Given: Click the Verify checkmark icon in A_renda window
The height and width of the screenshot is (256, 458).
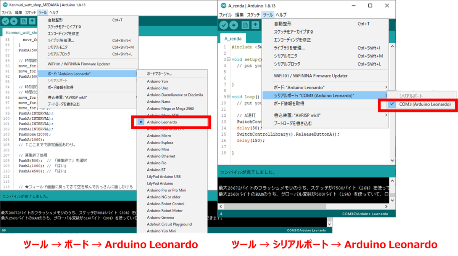Looking at the screenshot, I should (x=224, y=25).
